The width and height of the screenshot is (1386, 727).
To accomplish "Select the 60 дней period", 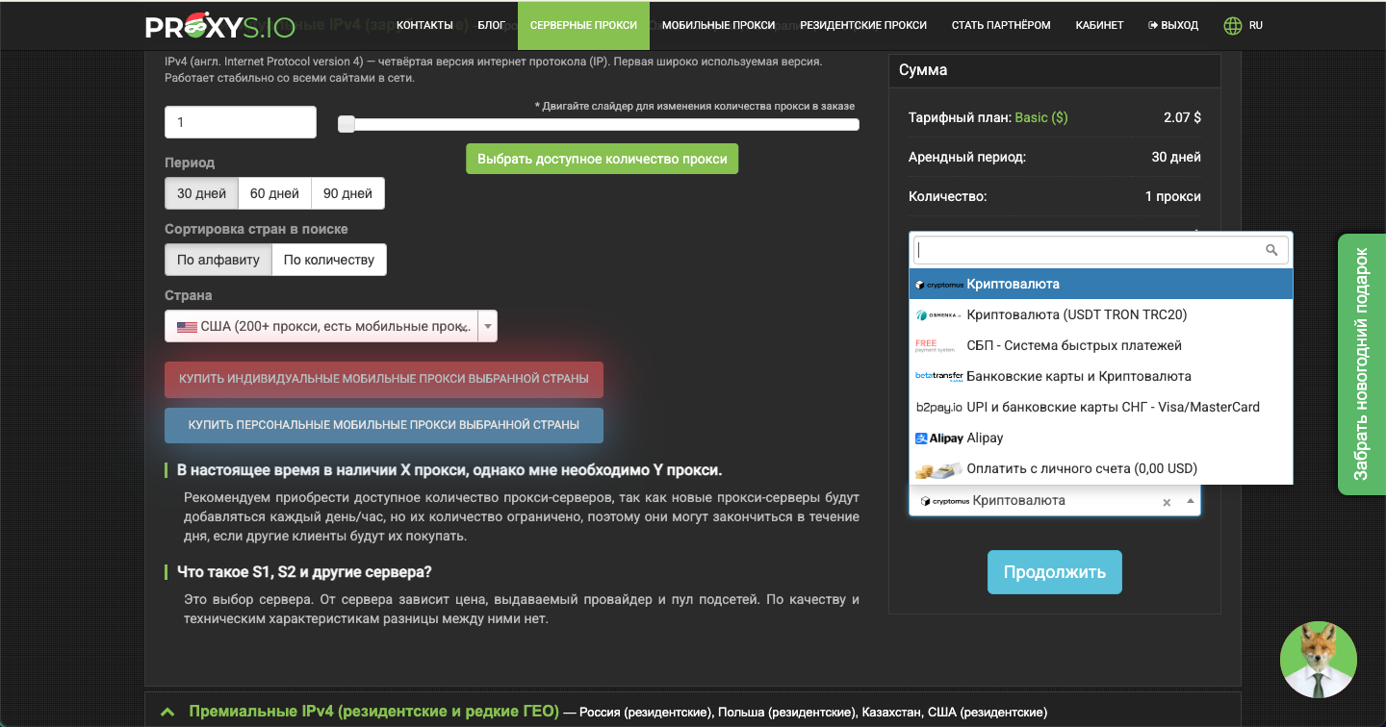I will 275,193.
